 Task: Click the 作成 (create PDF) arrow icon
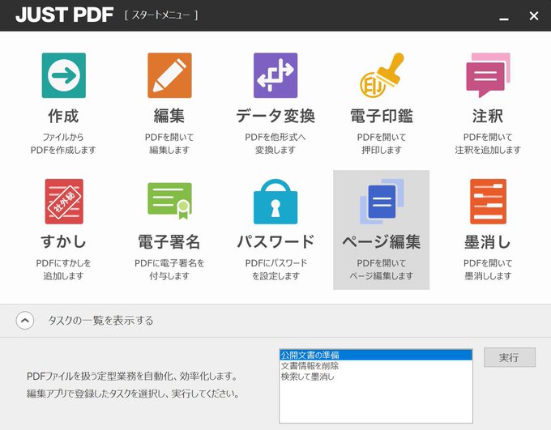tap(63, 75)
